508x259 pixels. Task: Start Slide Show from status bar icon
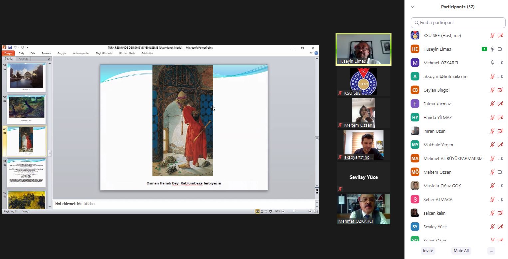pyautogui.click(x=270, y=212)
